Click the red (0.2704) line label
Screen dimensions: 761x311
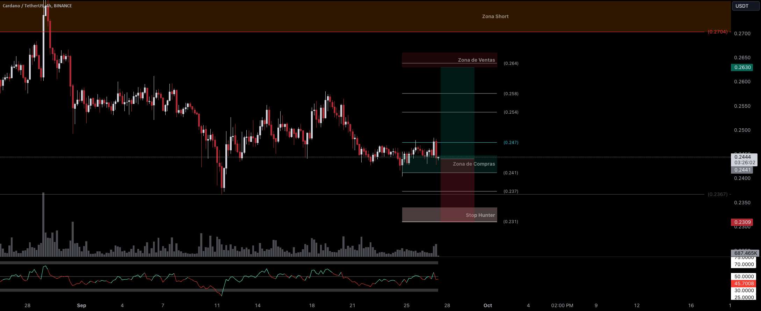point(718,32)
